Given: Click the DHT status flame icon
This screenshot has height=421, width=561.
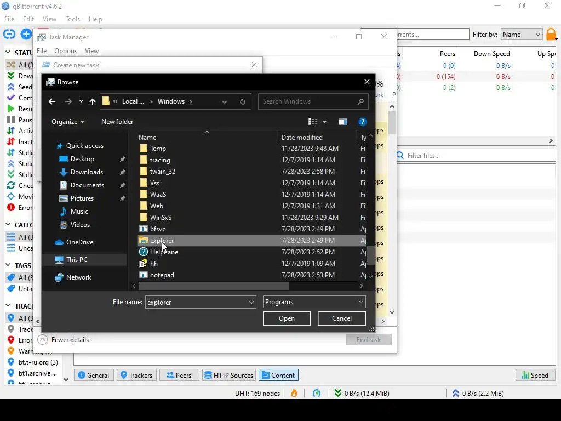Looking at the screenshot, I should [294, 394].
